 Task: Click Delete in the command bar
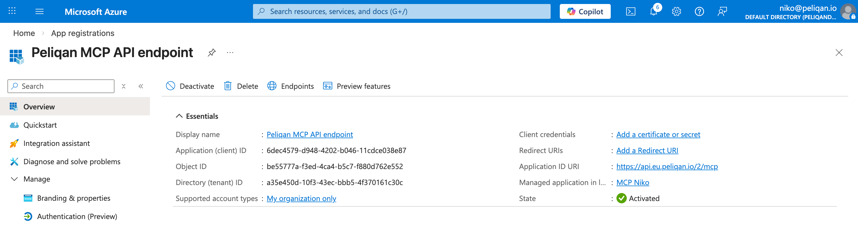point(241,86)
